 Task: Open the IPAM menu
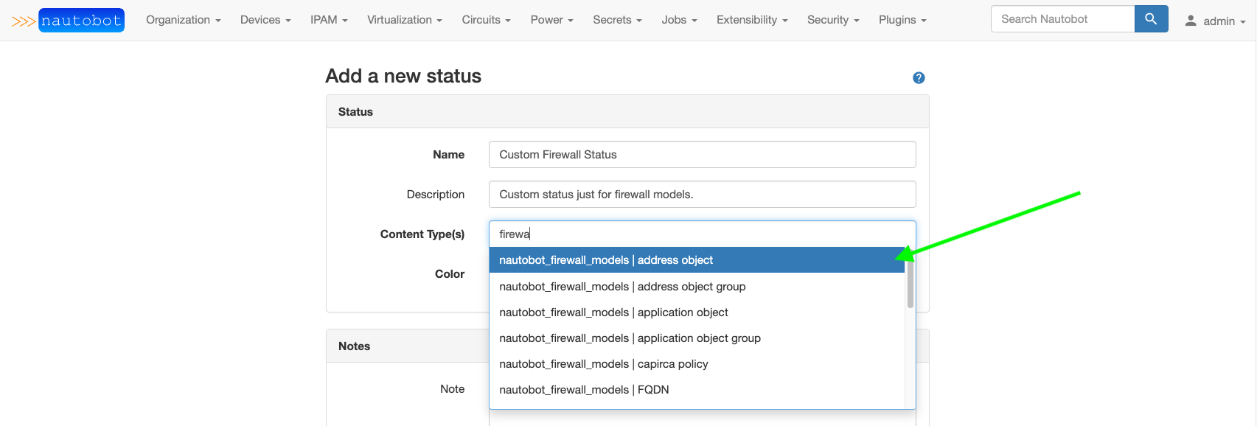[x=329, y=20]
